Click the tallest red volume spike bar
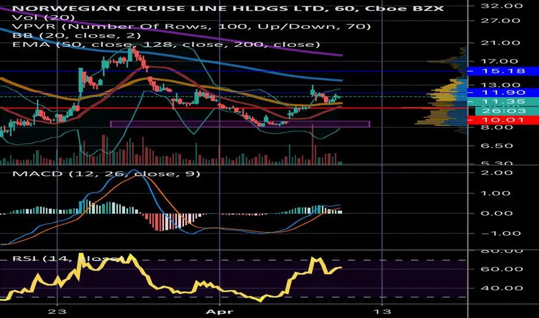 pyautogui.click(x=313, y=145)
